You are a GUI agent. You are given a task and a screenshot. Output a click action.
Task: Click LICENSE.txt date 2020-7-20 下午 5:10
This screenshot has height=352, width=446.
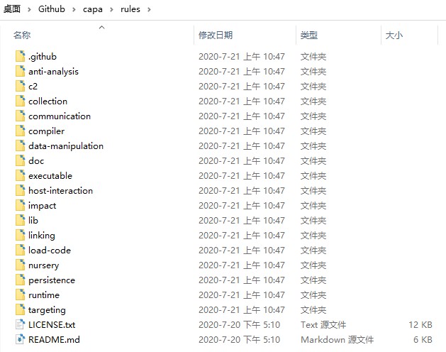point(239,324)
